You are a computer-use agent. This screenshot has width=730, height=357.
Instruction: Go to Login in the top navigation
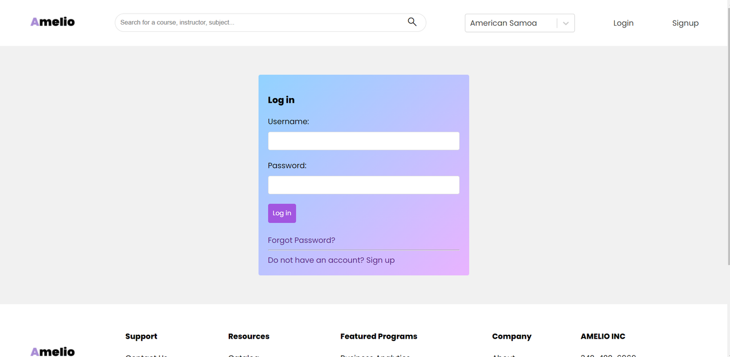(x=623, y=23)
